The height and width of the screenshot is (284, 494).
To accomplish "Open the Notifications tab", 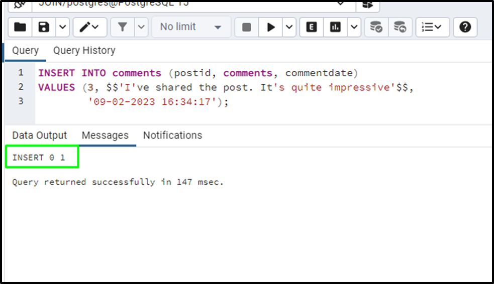I will tap(173, 135).
